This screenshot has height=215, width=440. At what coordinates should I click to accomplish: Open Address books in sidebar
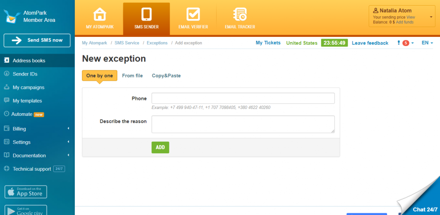[x=37, y=61]
